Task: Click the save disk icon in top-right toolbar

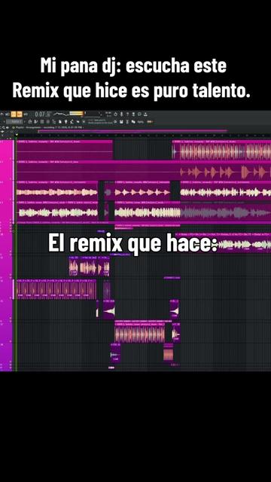Action: pyautogui.click(x=121, y=122)
